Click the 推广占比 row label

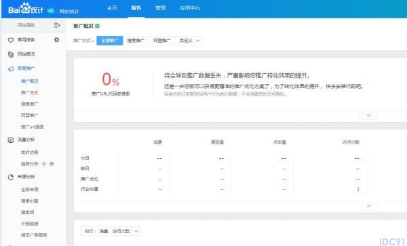[x=90, y=179]
